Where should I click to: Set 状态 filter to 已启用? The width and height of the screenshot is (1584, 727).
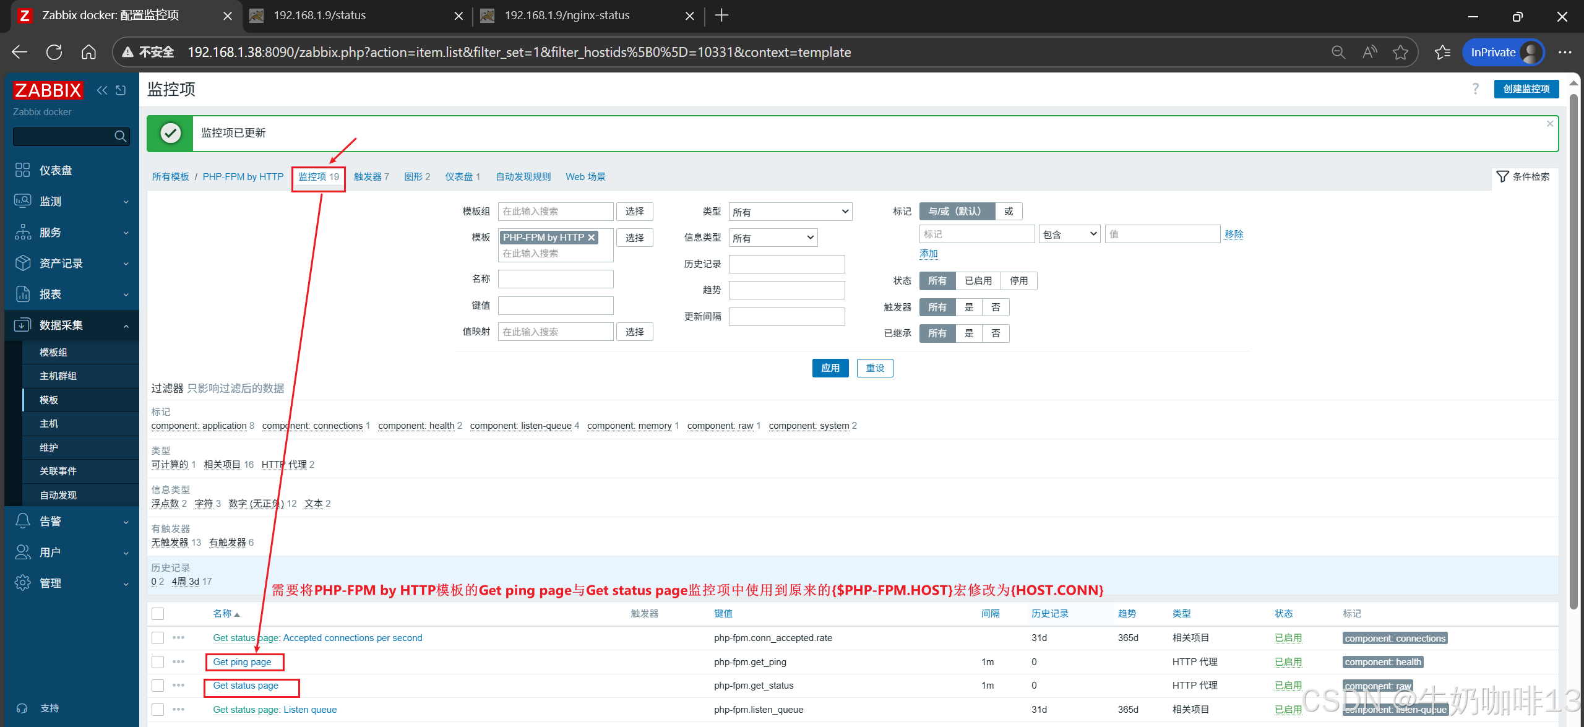(978, 281)
